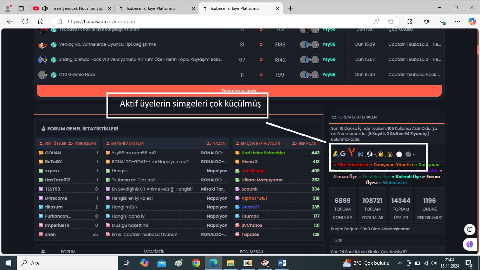This screenshot has width=480, height=270.
Task: Open Jun Misugi's profile link
Action: tap(253, 171)
